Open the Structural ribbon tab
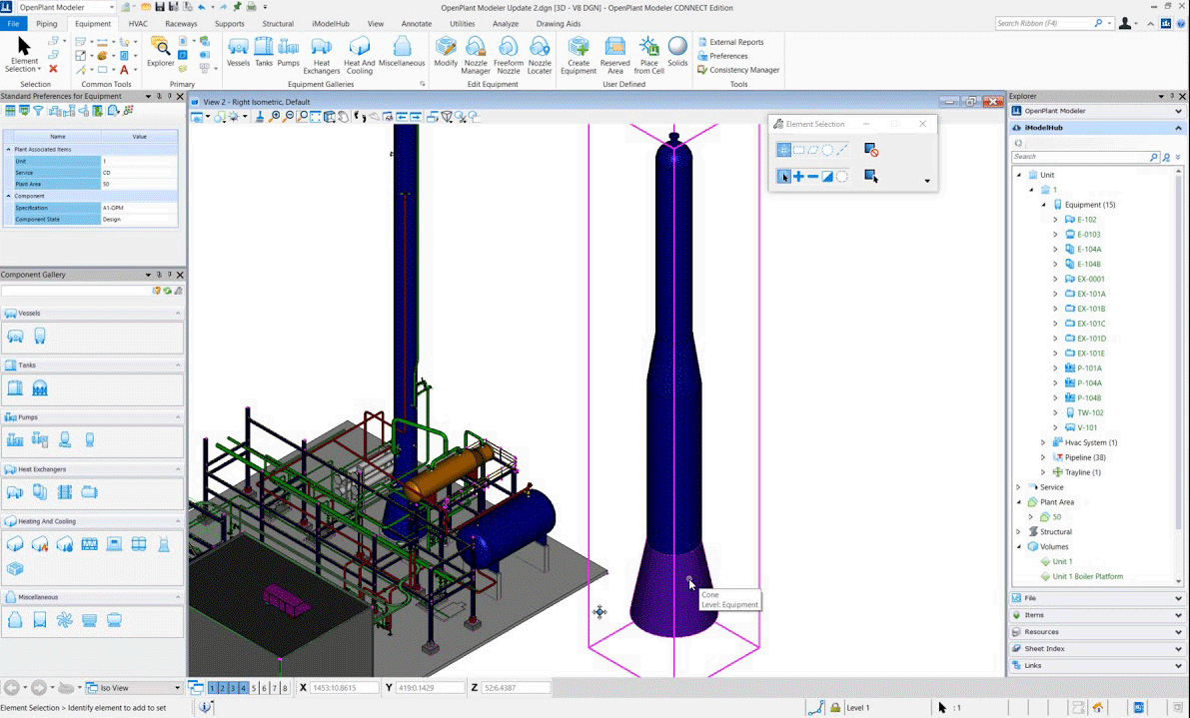The height and width of the screenshot is (718, 1190). coord(278,23)
